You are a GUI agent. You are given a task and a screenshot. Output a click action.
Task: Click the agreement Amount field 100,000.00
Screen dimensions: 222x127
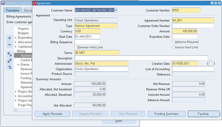(185, 31)
